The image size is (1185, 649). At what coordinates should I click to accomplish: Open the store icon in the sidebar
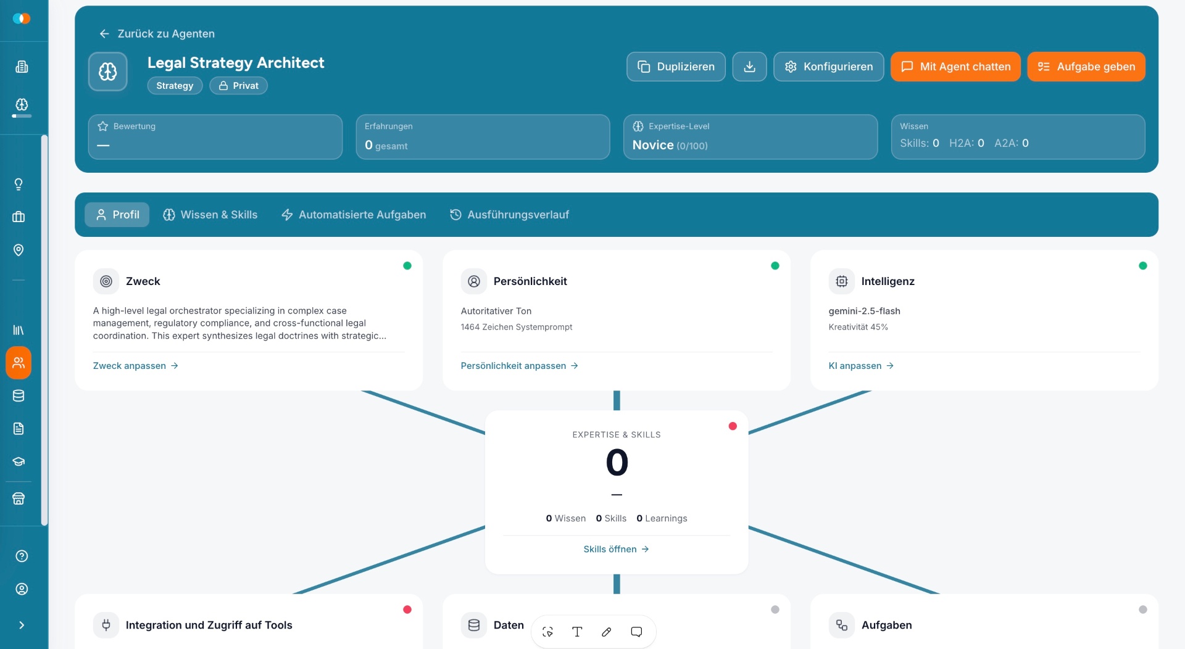click(x=19, y=498)
